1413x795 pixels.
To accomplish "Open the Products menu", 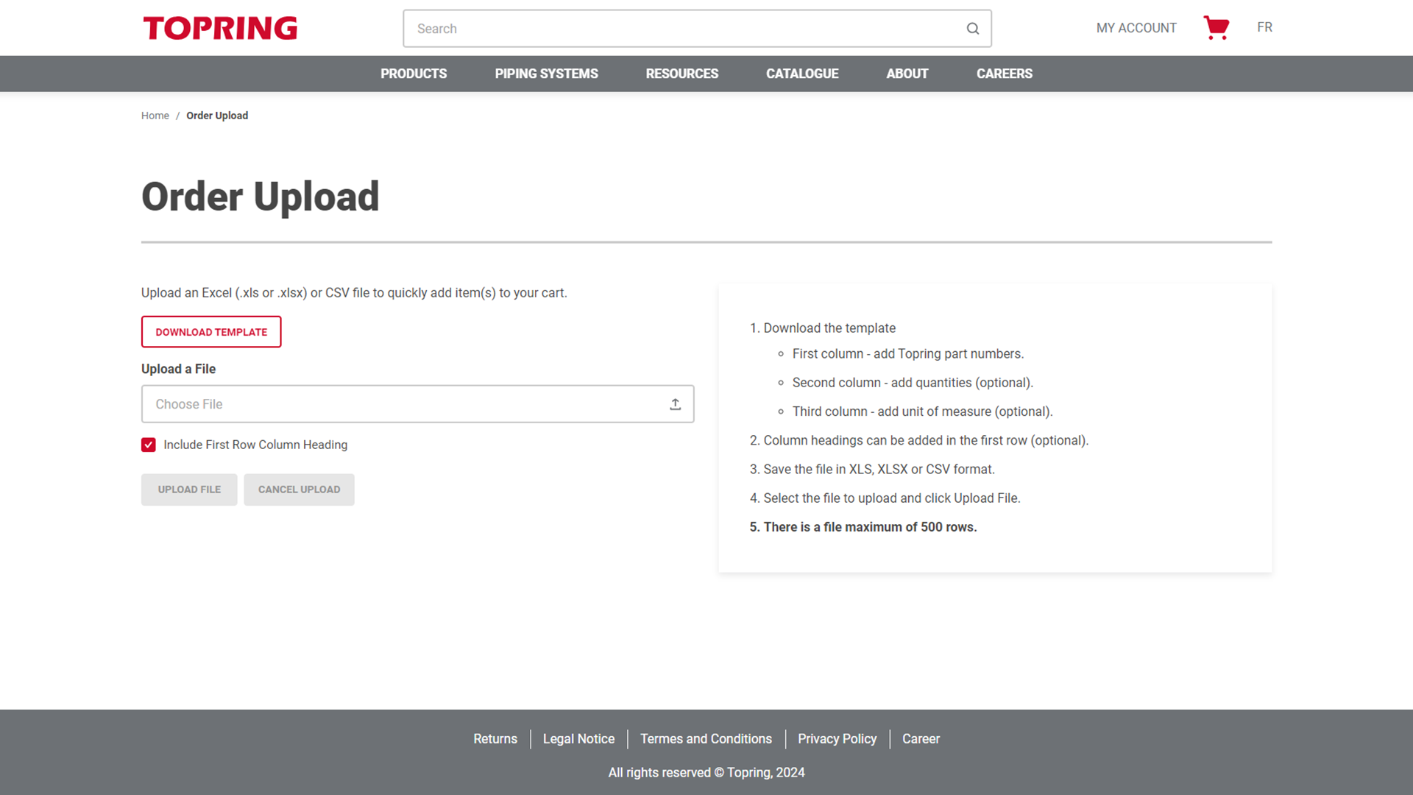I will (x=414, y=74).
